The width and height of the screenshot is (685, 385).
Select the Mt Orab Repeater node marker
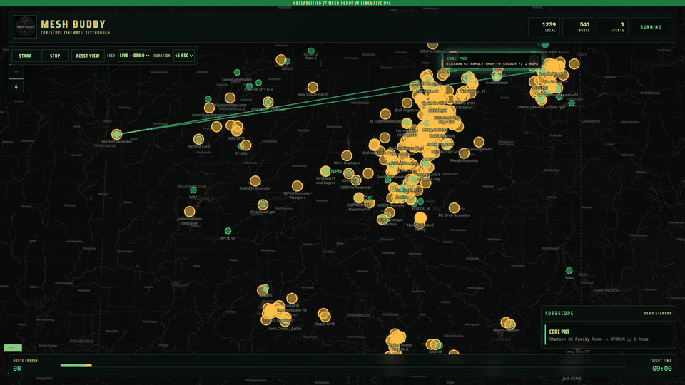pyautogui.click(x=455, y=207)
